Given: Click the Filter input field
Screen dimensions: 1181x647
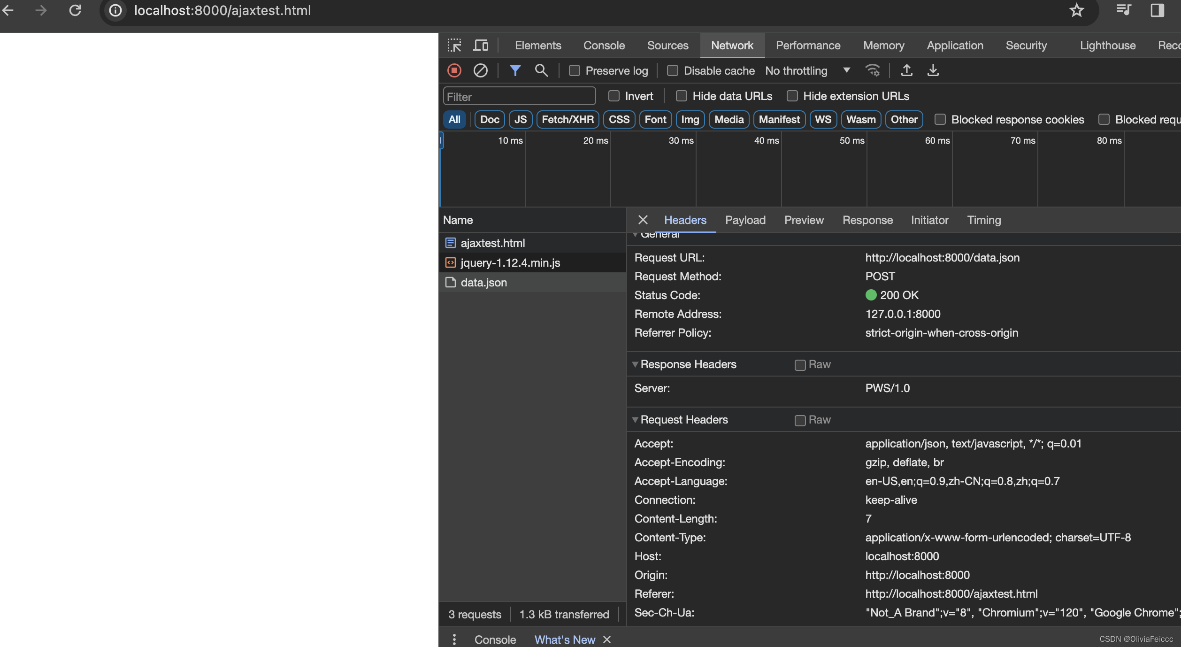Looking at the screenshot, I should click(x=519, y=96).
